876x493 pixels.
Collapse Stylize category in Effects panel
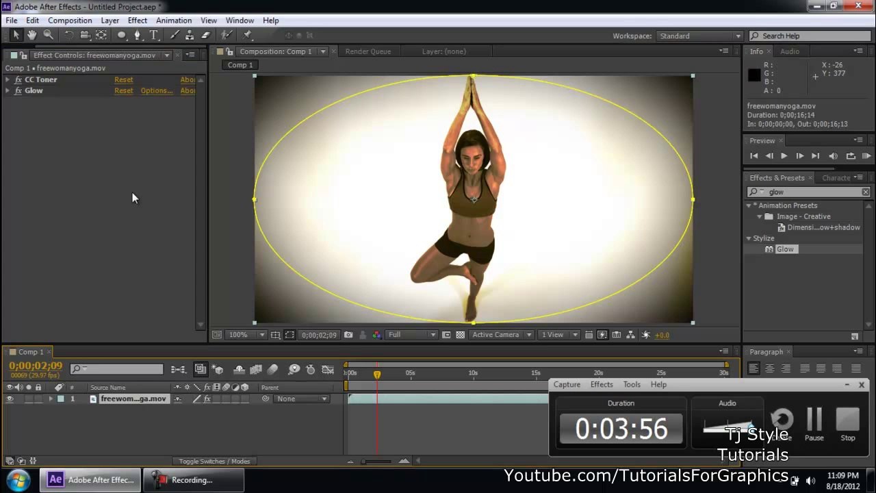749,238
